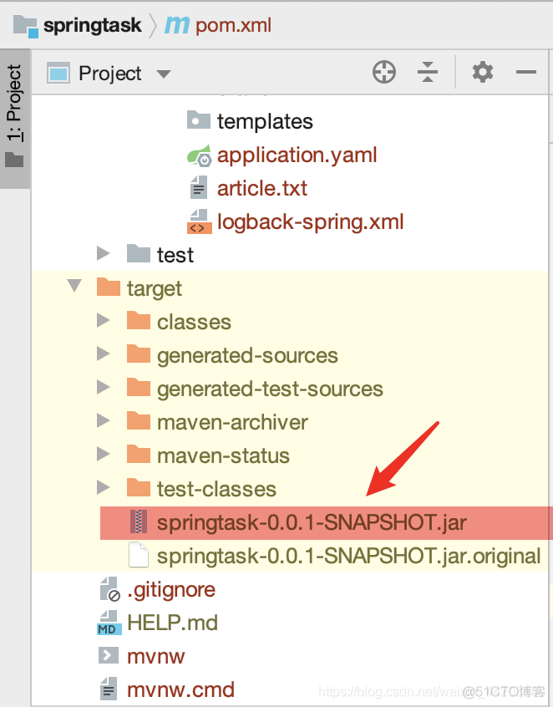Click the mvnw shell script icon

(109, 656)
